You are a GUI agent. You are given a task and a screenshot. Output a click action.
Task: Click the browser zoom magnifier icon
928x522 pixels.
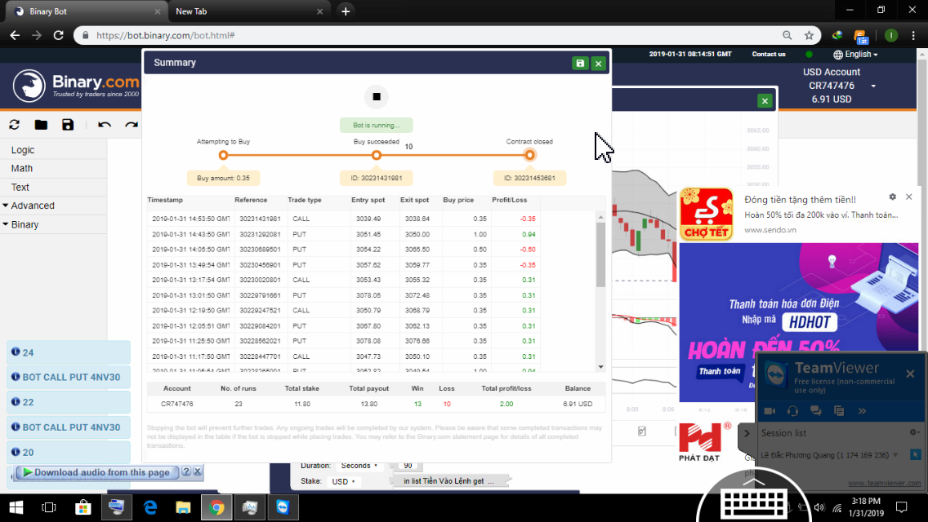pyautogui.click(x=787, y=35)
